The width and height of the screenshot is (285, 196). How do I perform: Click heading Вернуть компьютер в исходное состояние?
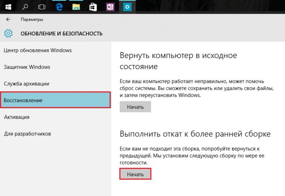coord(178,61)
